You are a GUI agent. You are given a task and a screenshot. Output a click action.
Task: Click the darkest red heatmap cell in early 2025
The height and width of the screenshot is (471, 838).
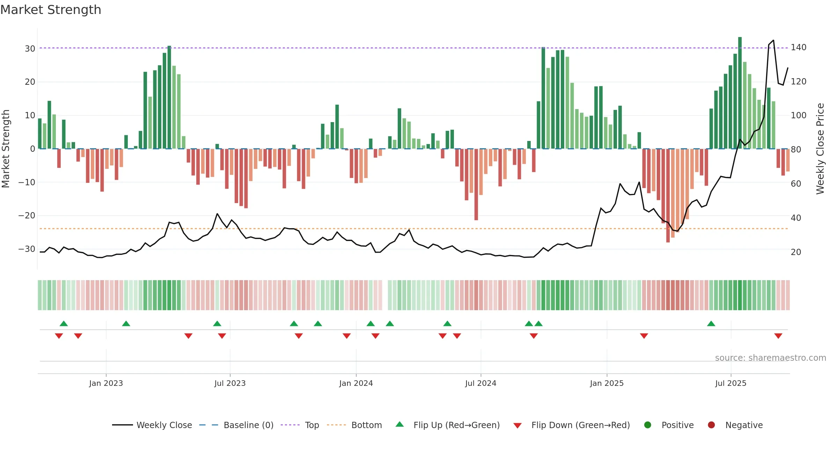click(x=668, y=295)
